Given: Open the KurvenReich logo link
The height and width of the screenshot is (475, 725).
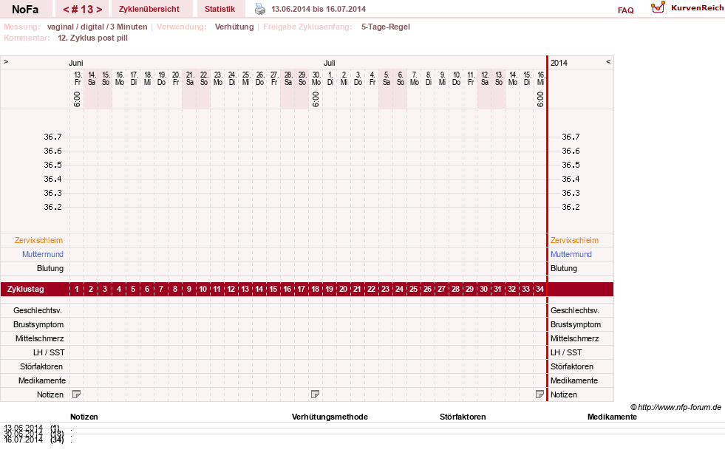Looking at the screenshot, I should click(687, 8).
